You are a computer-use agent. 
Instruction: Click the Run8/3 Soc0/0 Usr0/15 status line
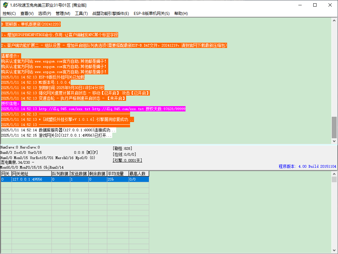pos(21,152)
